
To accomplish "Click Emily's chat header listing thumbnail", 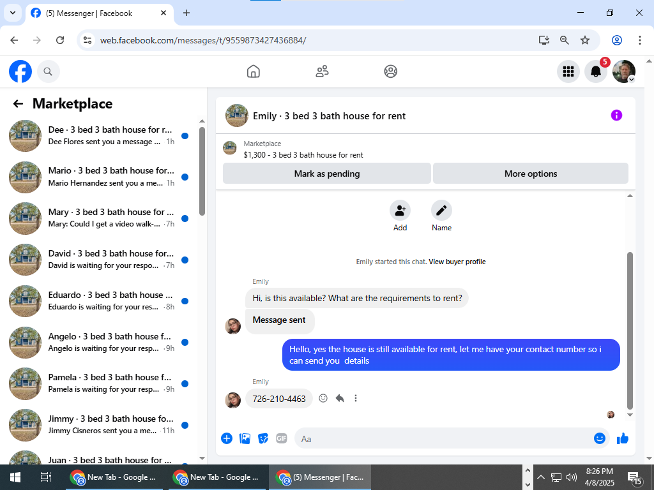I will (236, 115).
